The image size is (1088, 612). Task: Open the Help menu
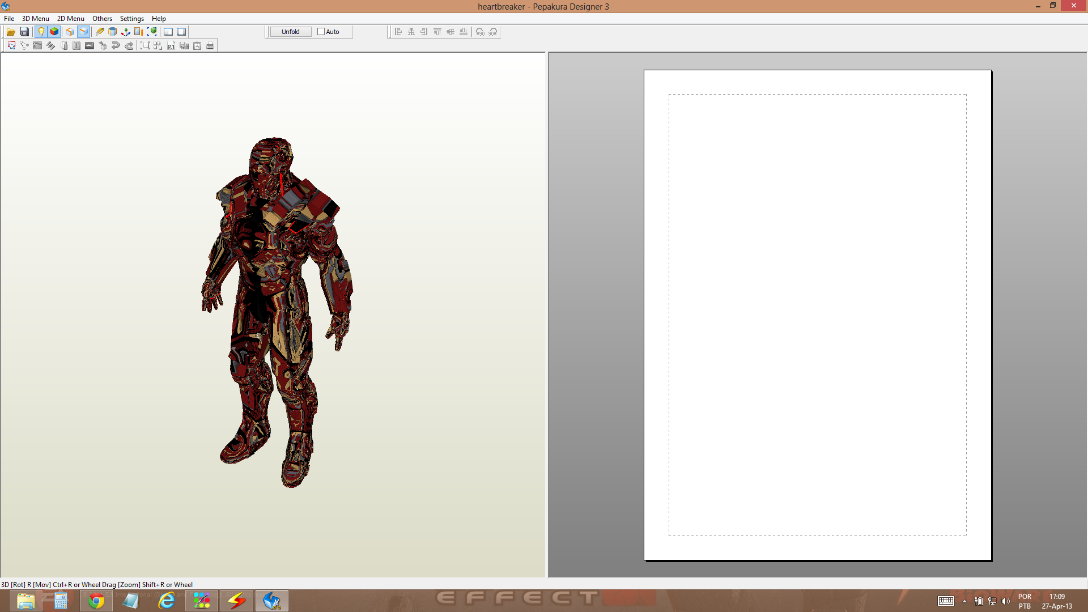(x=159, y=19)
